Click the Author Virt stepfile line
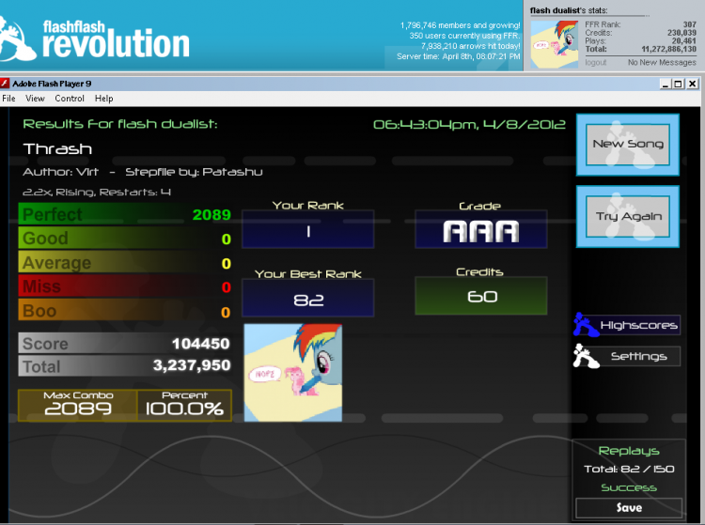The image size is (705, 525). point(143,172)
